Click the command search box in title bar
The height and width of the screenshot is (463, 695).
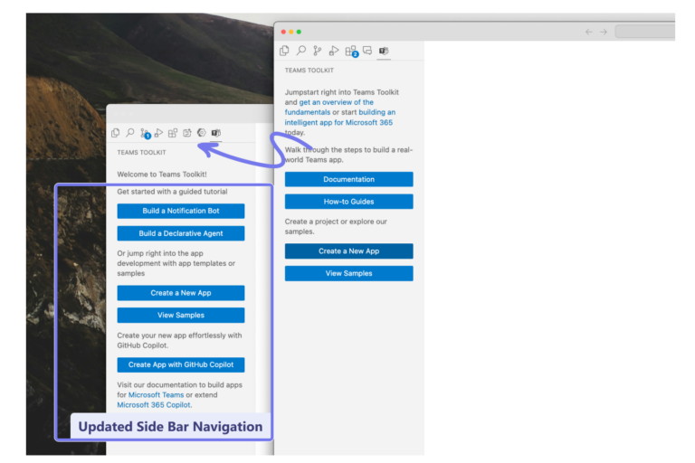[645, 32]
